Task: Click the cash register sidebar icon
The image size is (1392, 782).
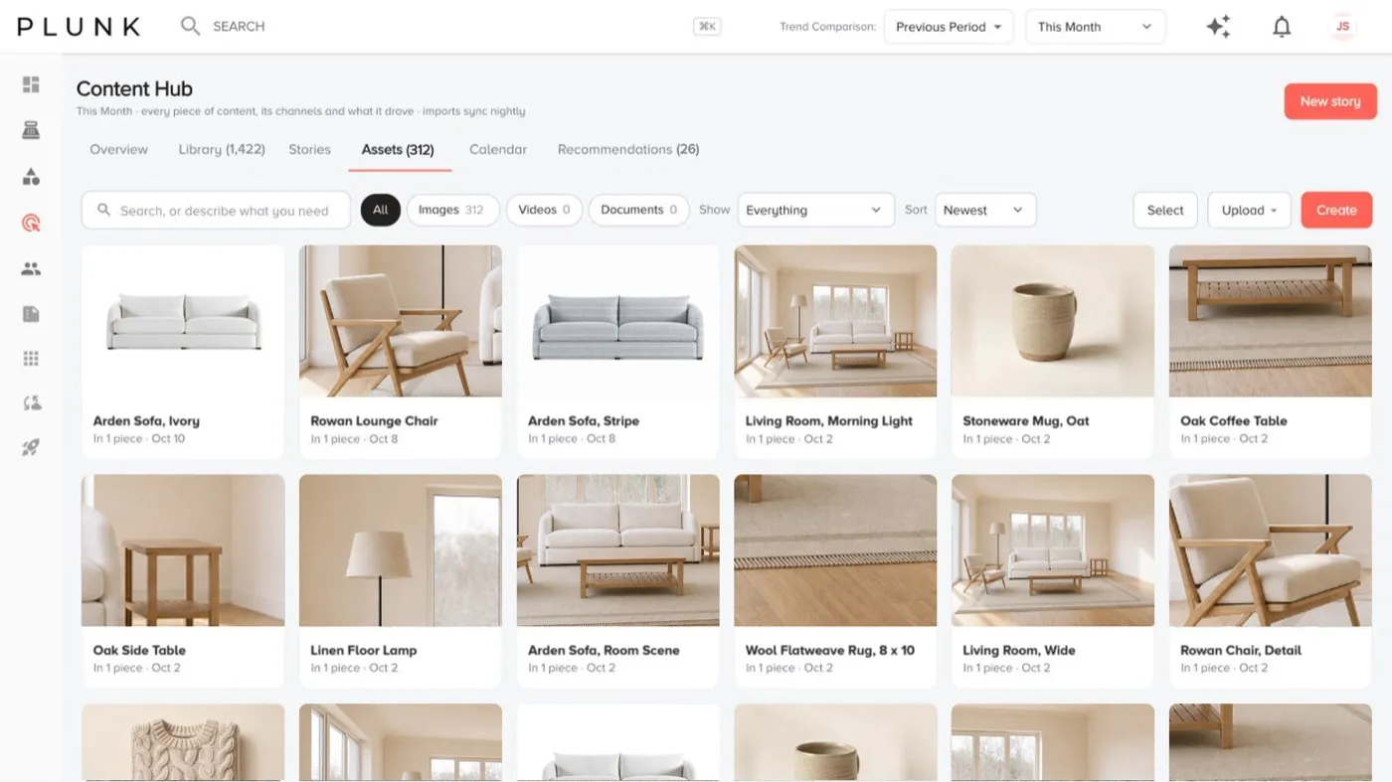Action: point(31,130)
